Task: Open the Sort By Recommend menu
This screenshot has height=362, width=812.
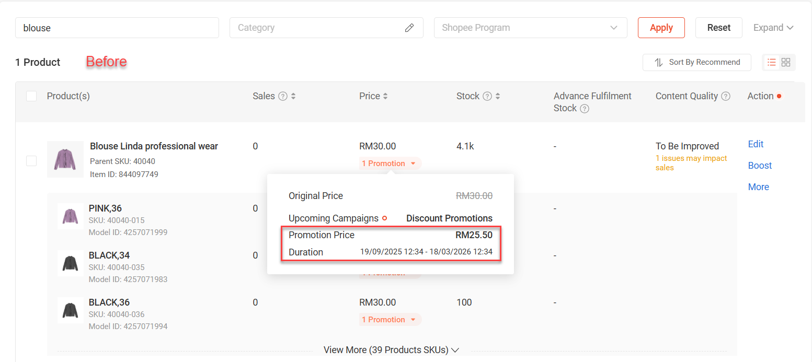Action: (696, 62)
